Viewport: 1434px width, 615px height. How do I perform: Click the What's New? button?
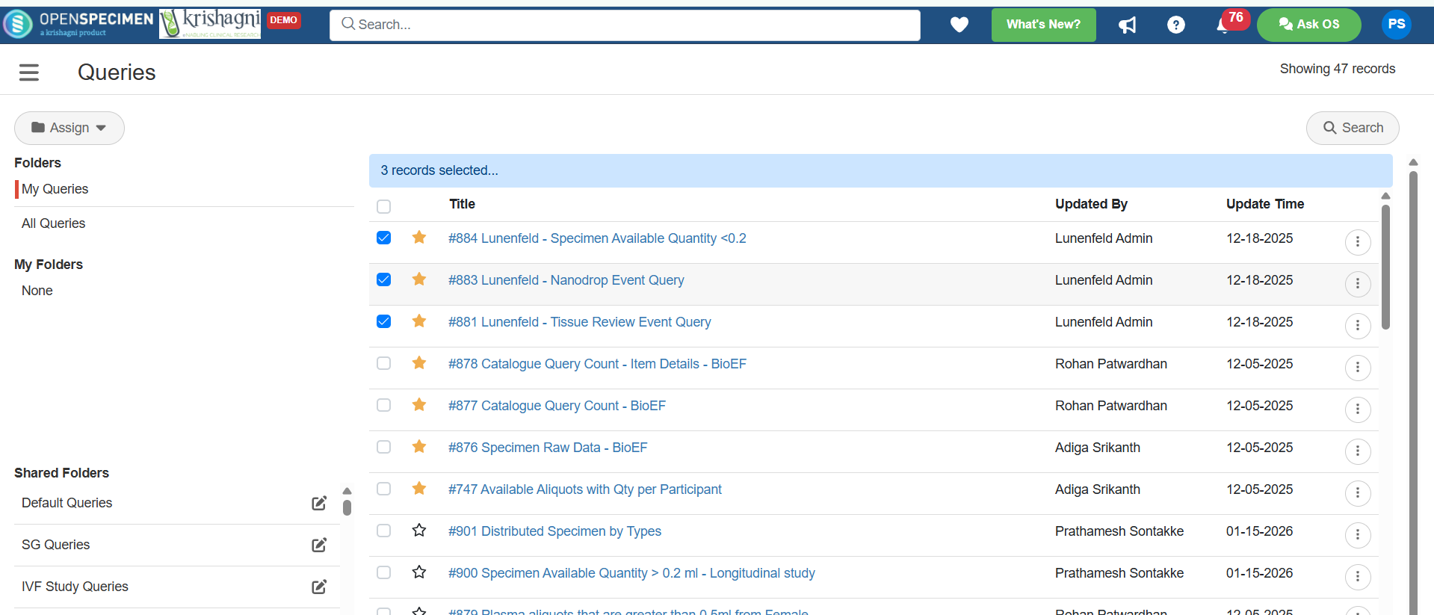coord(1043,25)
